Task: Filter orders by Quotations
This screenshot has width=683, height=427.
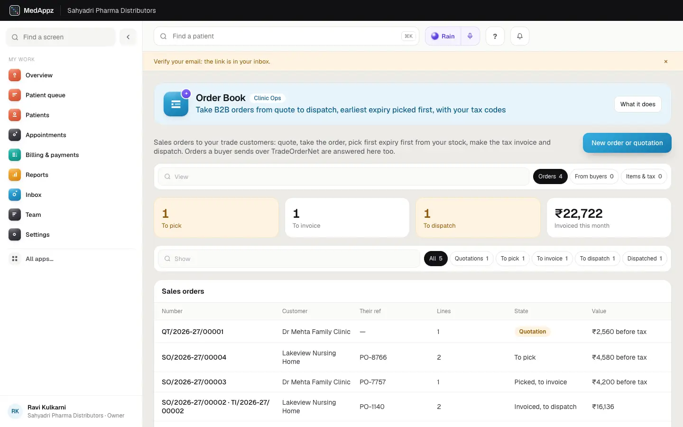Action: pos(472,259)
